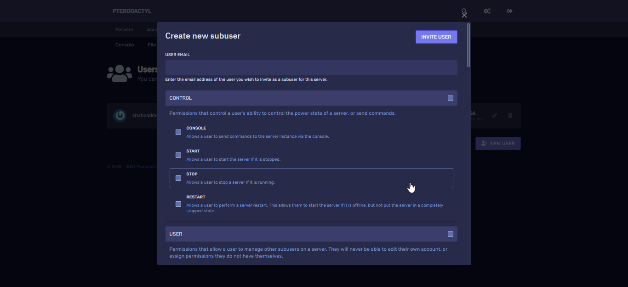
Task: Enable the CONSOLE permission checkbox
Action: click(x=178, y=132)
